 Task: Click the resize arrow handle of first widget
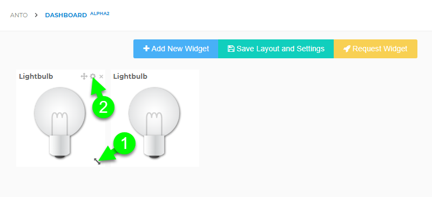click(97, 161)
